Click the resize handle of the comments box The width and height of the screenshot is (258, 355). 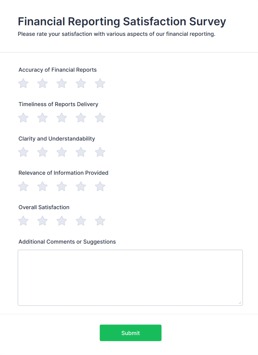point(240,303)
